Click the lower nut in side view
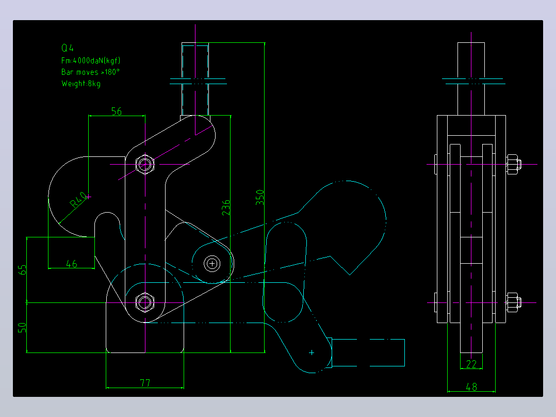This screenshot has height=417, width=556. pyautogui.click(x=514, y=302)
